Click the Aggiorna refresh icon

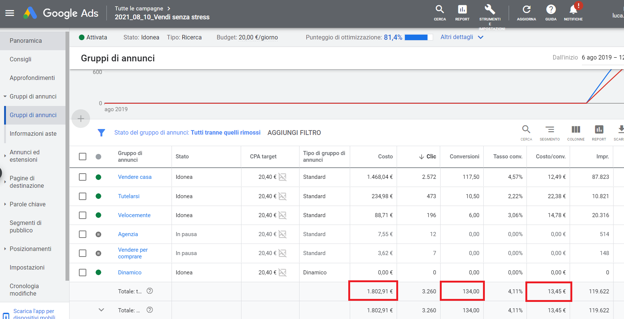(526, 10)
